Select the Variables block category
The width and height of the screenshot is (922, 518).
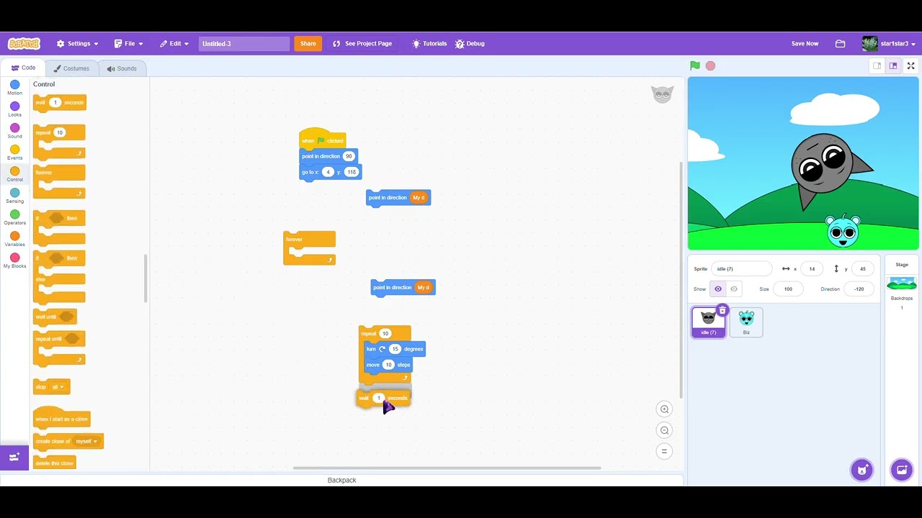[x=14, y=239]
